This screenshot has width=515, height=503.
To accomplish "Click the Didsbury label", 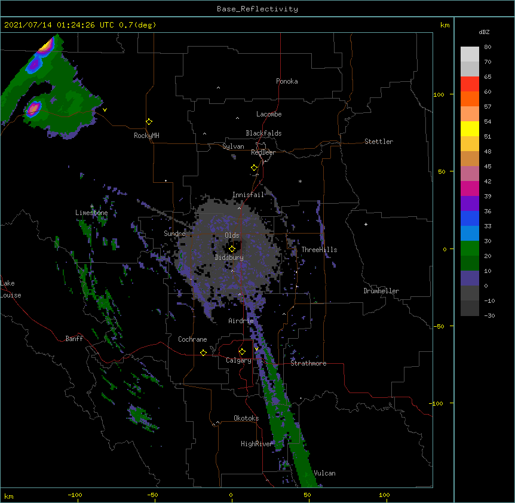I will point(229,257).
